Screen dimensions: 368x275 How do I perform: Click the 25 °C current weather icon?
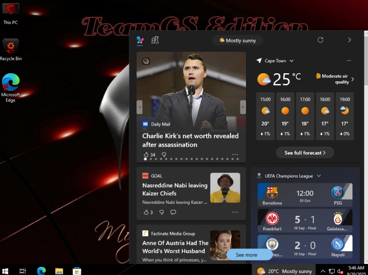264,79
